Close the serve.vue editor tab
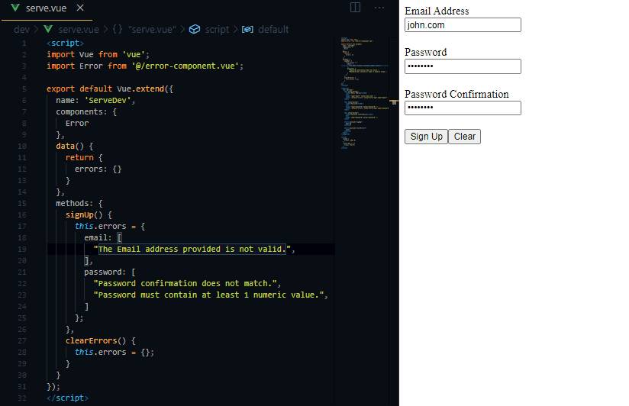Image resolution: width=629 pixels, height=406 pixels. [x=80, y=8]
